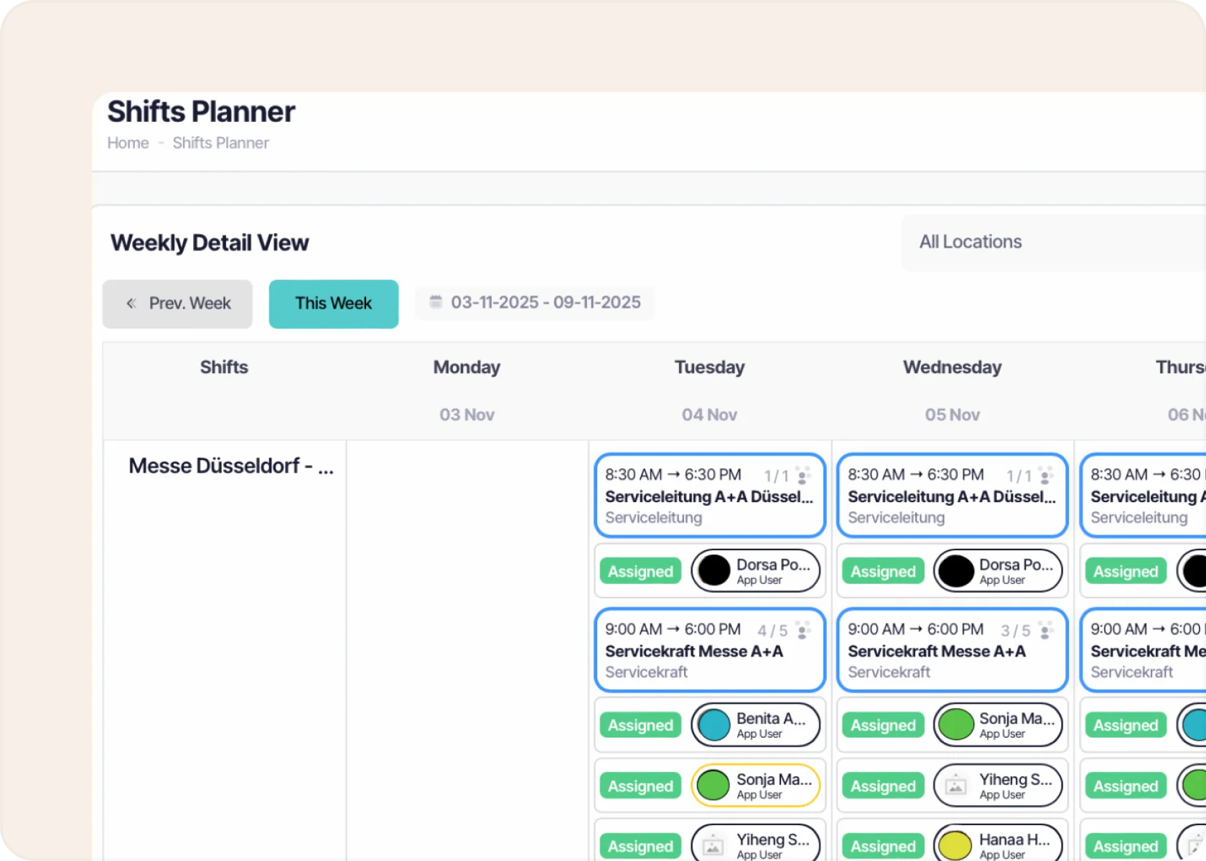Open Tuesday's Servicekraft Messe A+A shift card
Screen dimensions: 1206x861
coord(710,650)
